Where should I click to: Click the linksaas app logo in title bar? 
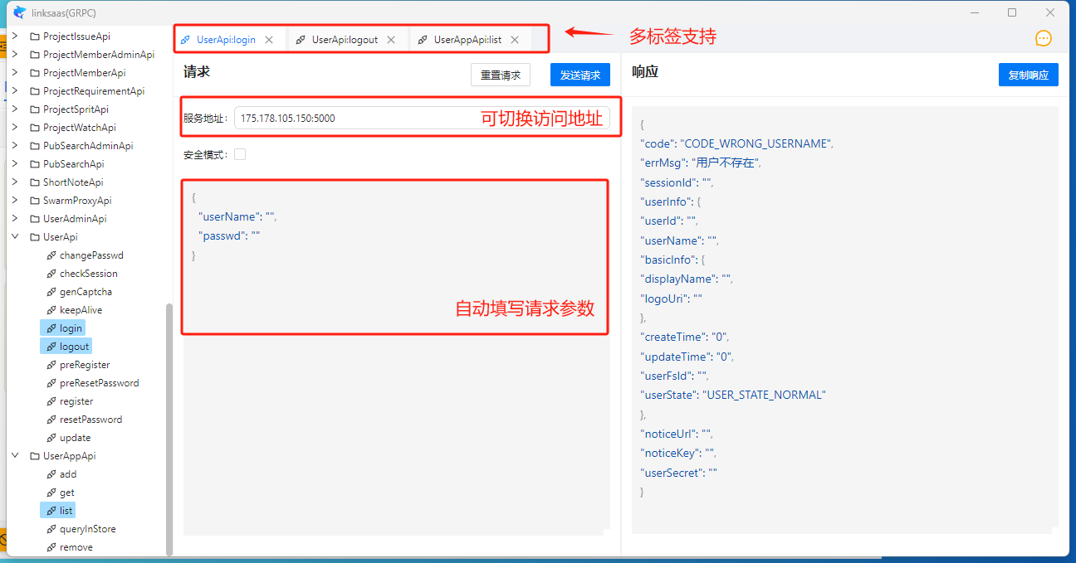(20, 12)
